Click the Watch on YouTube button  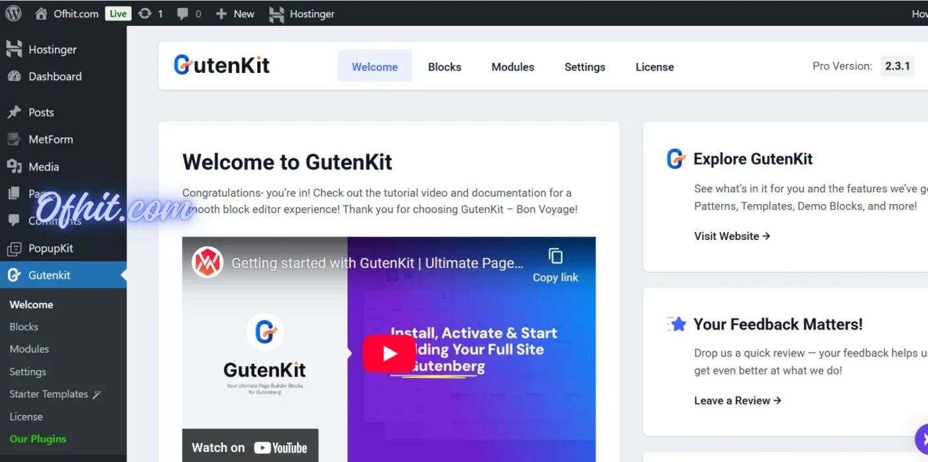tap(250, 447)
